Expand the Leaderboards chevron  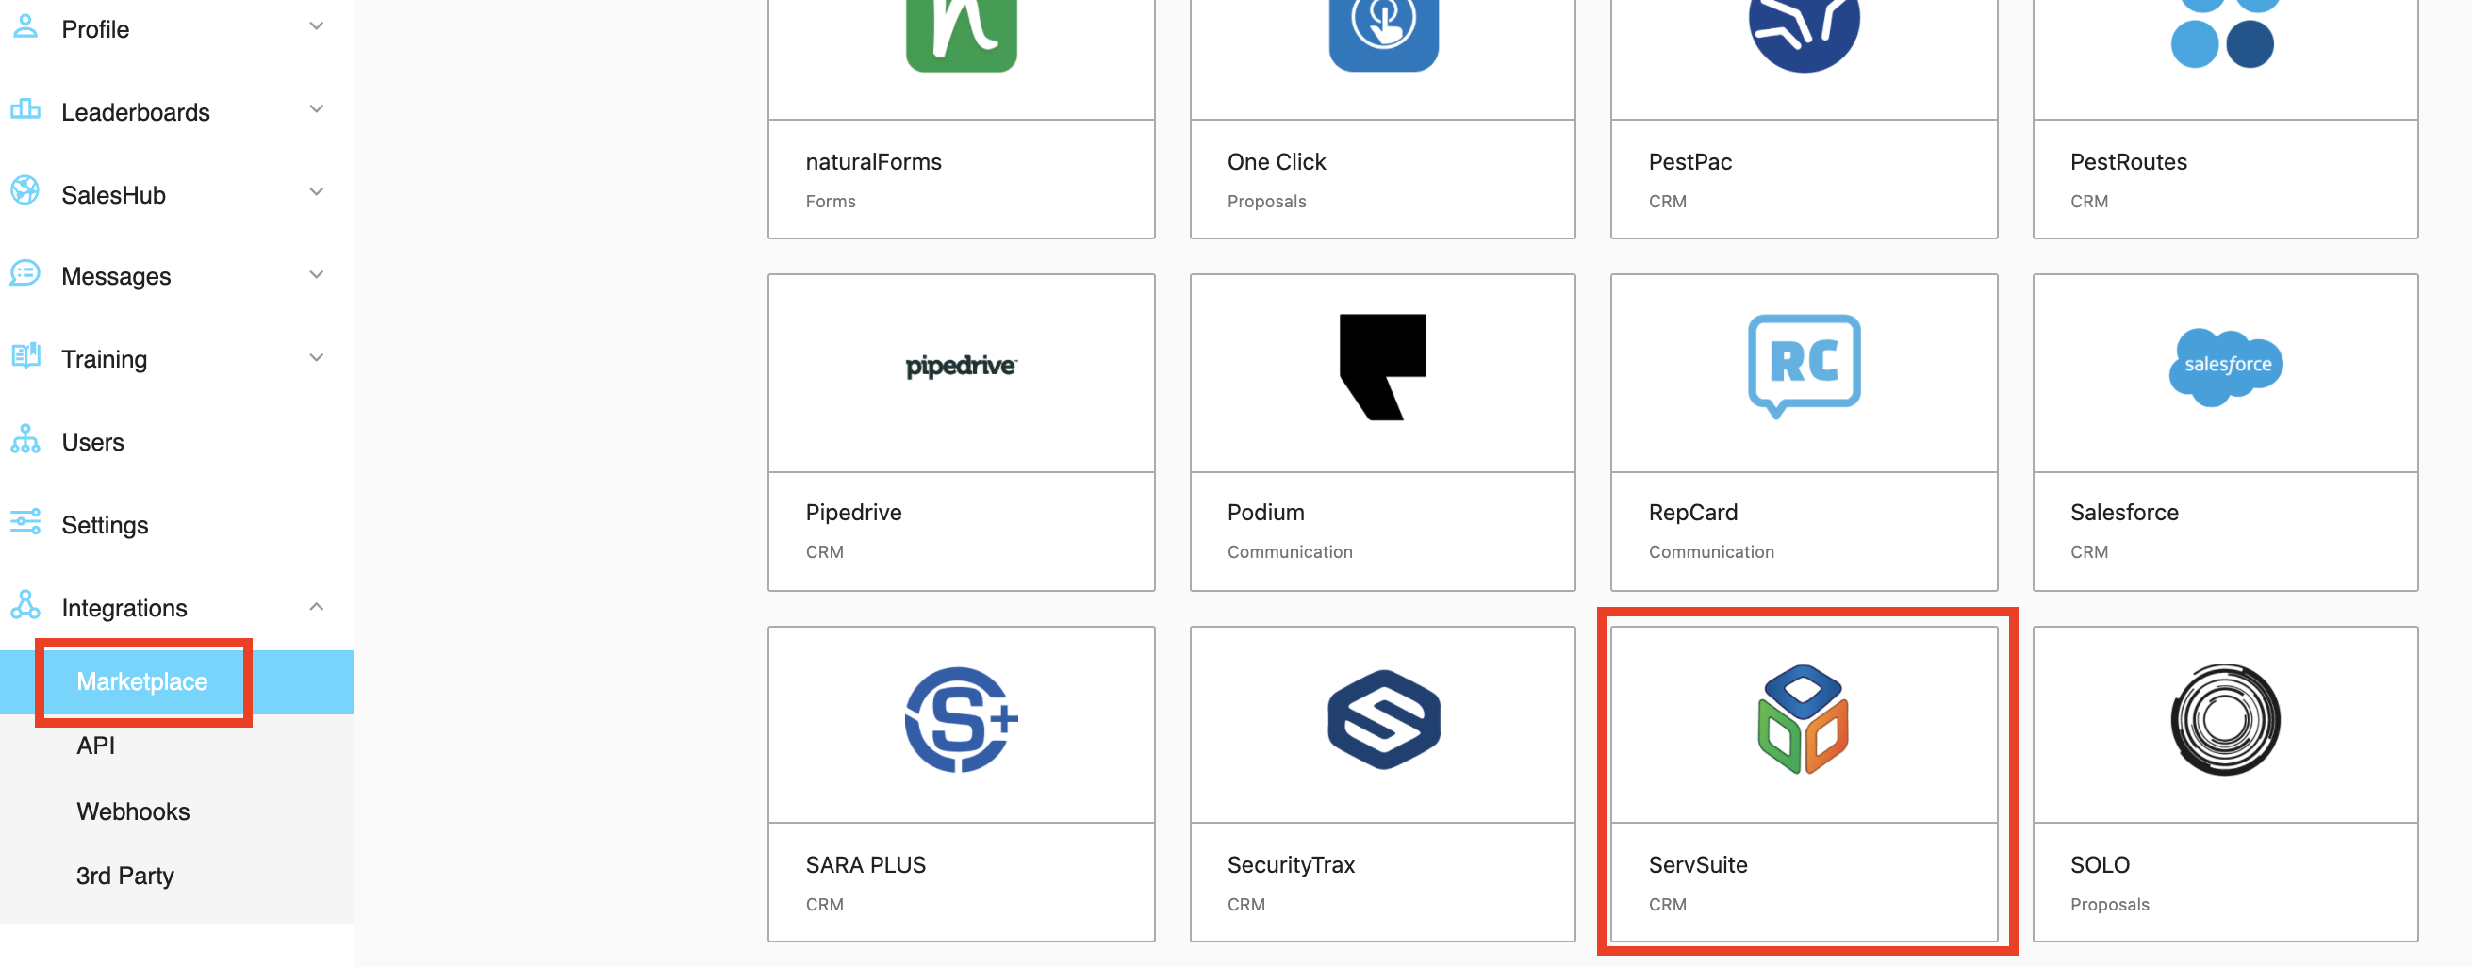click(x=316, y=109)
